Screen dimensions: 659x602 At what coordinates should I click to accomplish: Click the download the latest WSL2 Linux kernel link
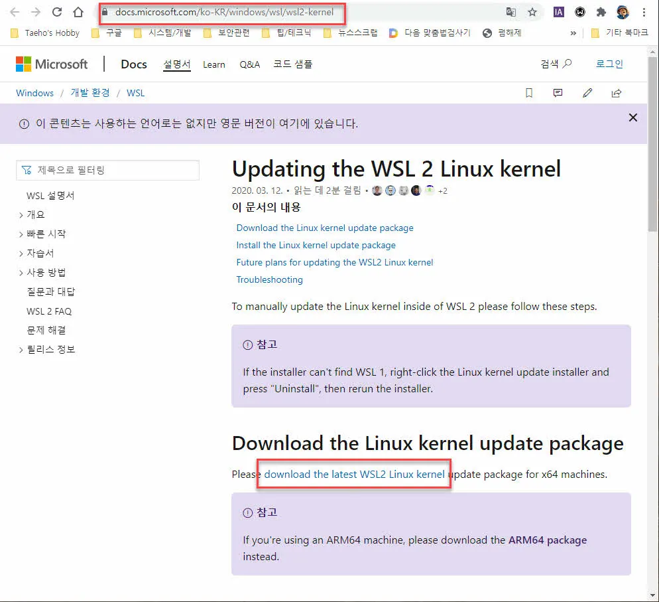pyautogui.click(x=354, y=474)
